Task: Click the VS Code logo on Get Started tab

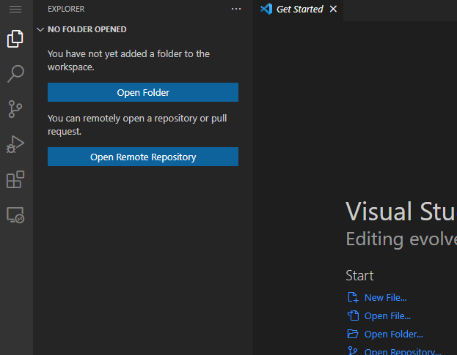Action: (266, 9)
